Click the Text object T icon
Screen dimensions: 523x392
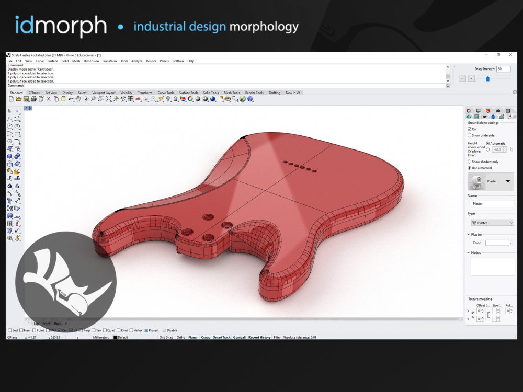pos(9,200)
